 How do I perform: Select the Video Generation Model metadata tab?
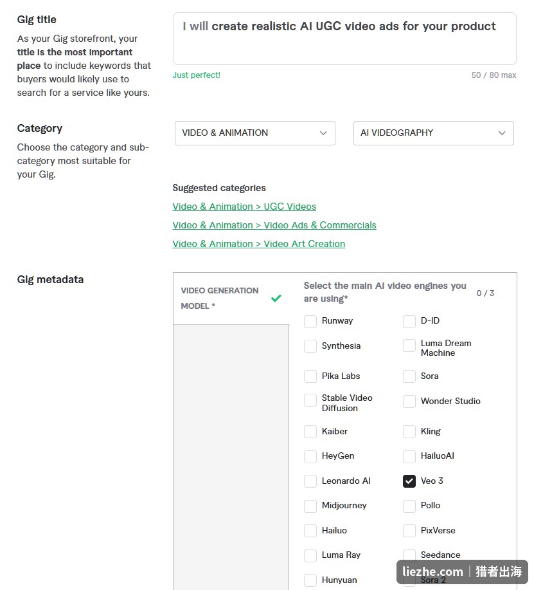pos(231,299)
